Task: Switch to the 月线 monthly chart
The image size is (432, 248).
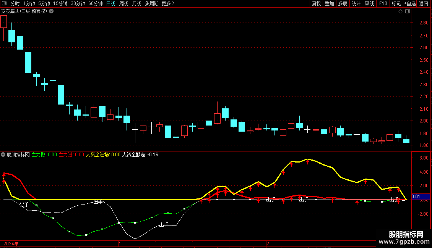Action: pyautogui.click(x=136, y=3)
